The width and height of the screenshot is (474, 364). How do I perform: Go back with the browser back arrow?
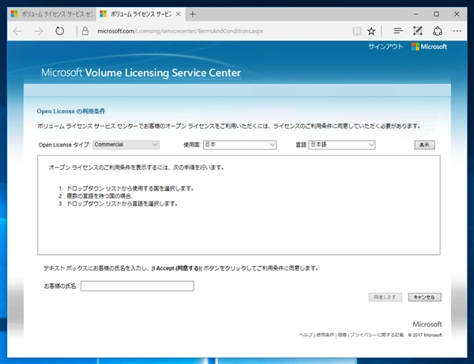coord(17,31)
